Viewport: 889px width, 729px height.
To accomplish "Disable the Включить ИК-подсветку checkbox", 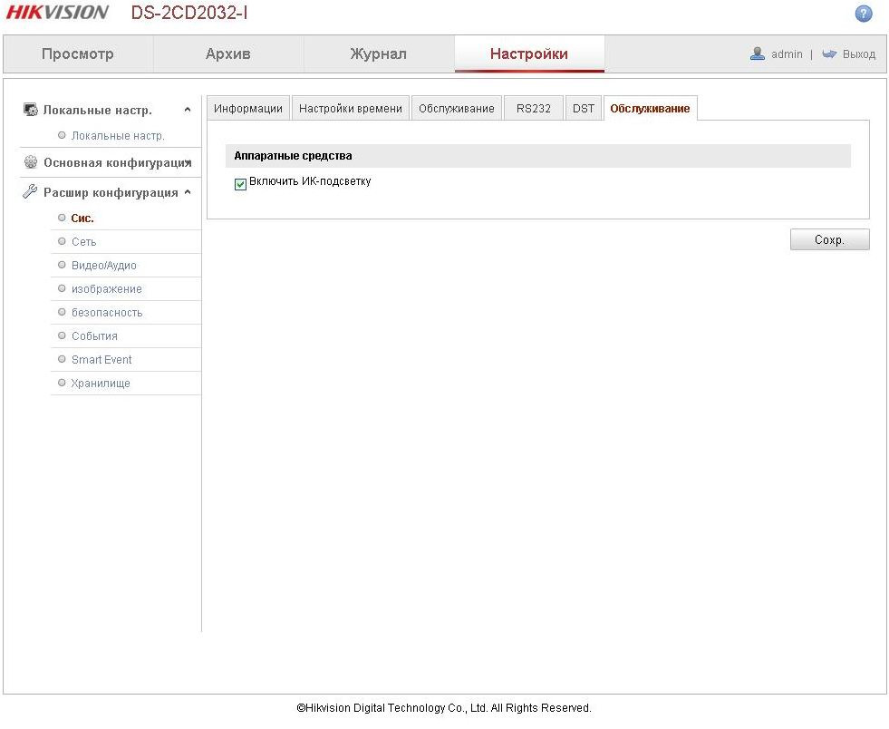I will click(240, 184).
